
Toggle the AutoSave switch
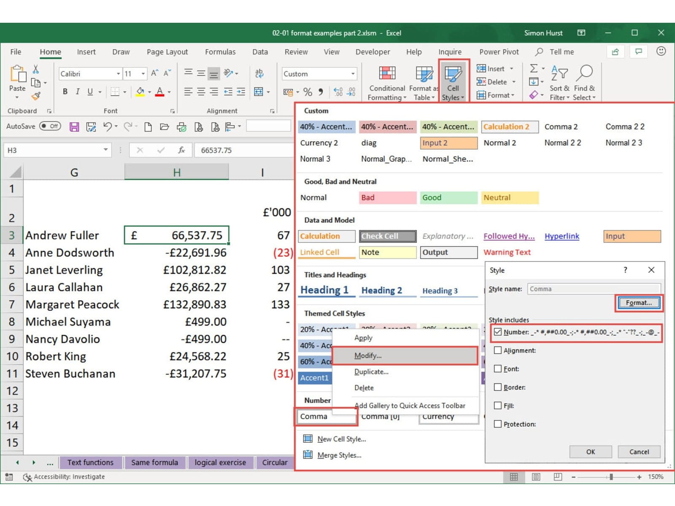click(x=50, y=126)
